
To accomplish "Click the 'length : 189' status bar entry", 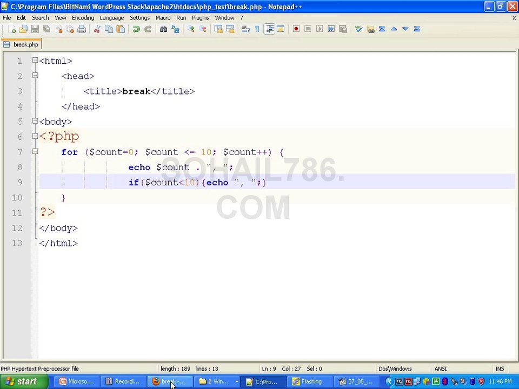I will 175,368.
